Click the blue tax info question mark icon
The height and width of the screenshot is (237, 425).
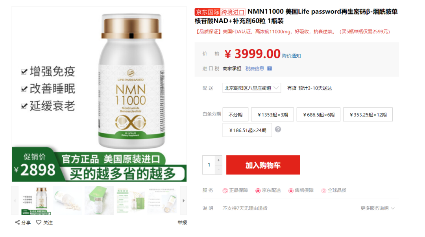270,68
